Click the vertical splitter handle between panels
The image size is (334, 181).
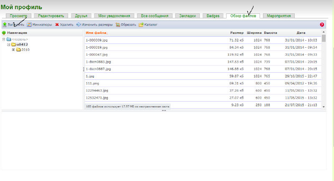(x=83, y=69)
